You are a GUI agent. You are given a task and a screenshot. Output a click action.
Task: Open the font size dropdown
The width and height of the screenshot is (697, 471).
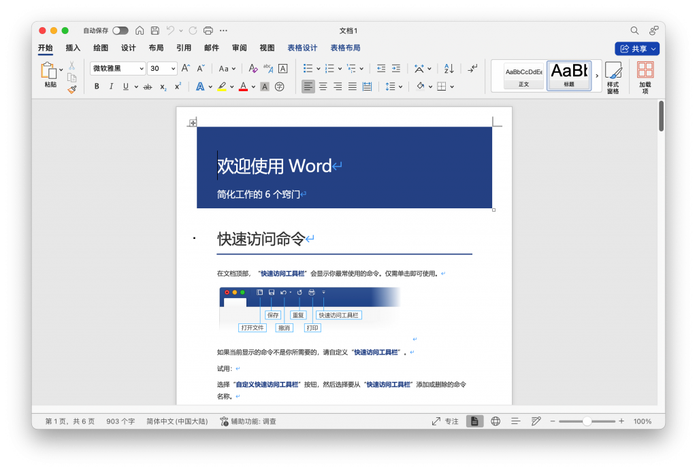(x=173, y=69)
